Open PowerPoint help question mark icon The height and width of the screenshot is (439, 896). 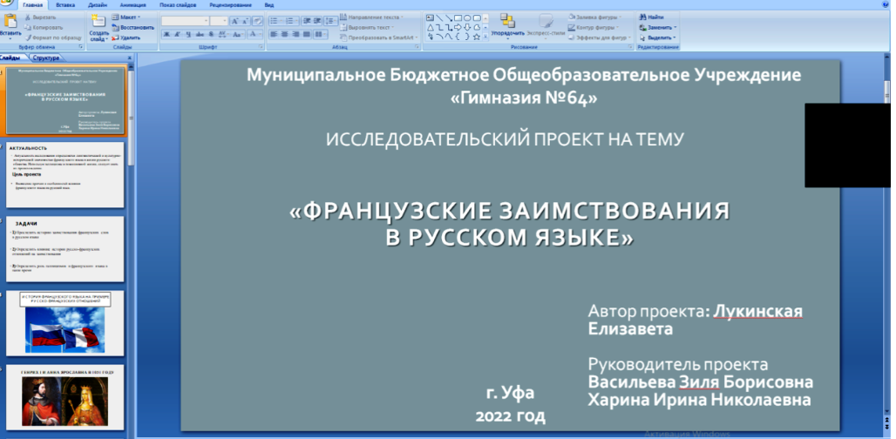(886, 4)
